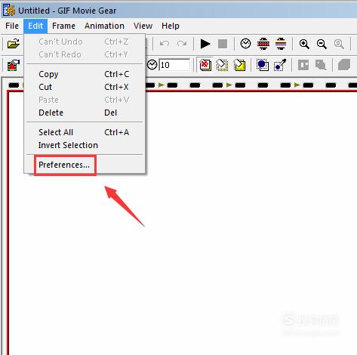The image size is (357, 355).
Task: Click the multicolor-striped globe palette icon
Action: [x=281, y=44]
